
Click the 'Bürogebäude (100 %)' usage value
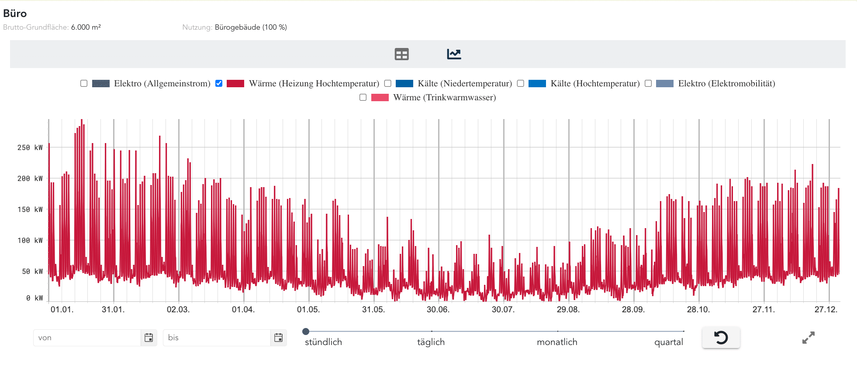[x=251, y=27]
